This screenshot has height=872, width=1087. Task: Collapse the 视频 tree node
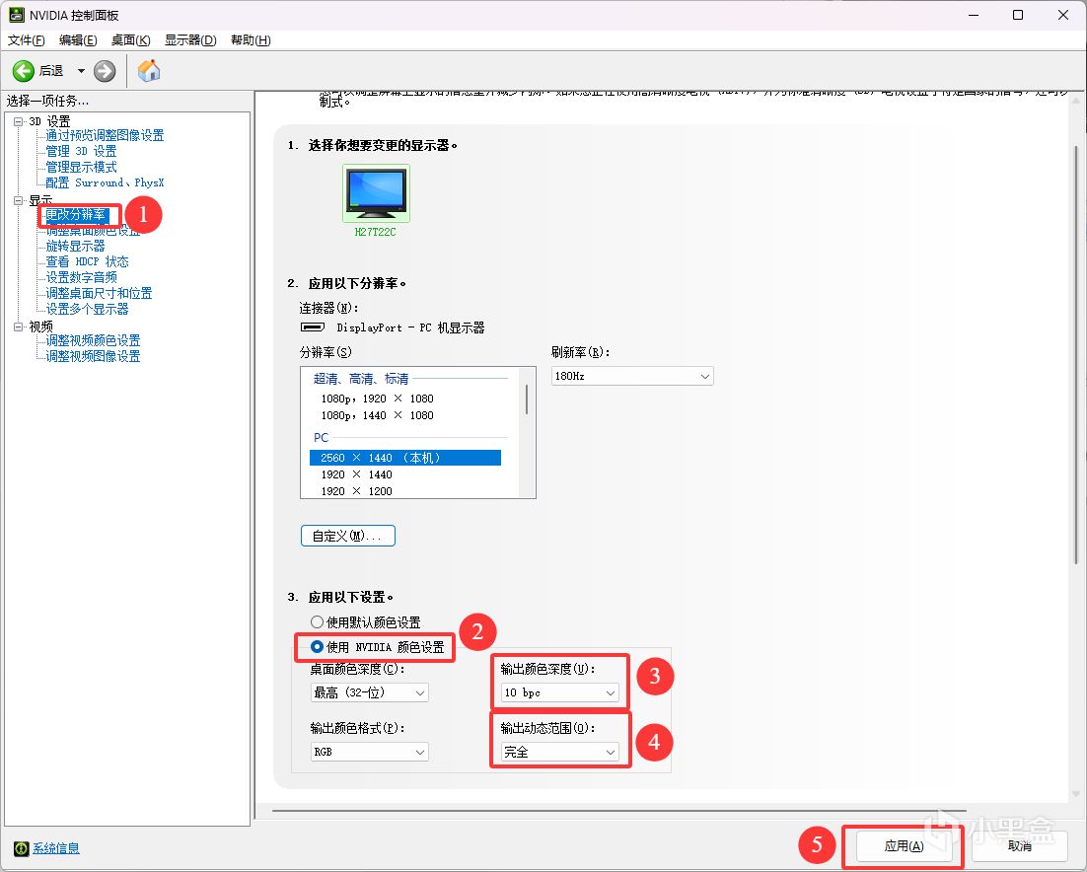coord(18,327)
